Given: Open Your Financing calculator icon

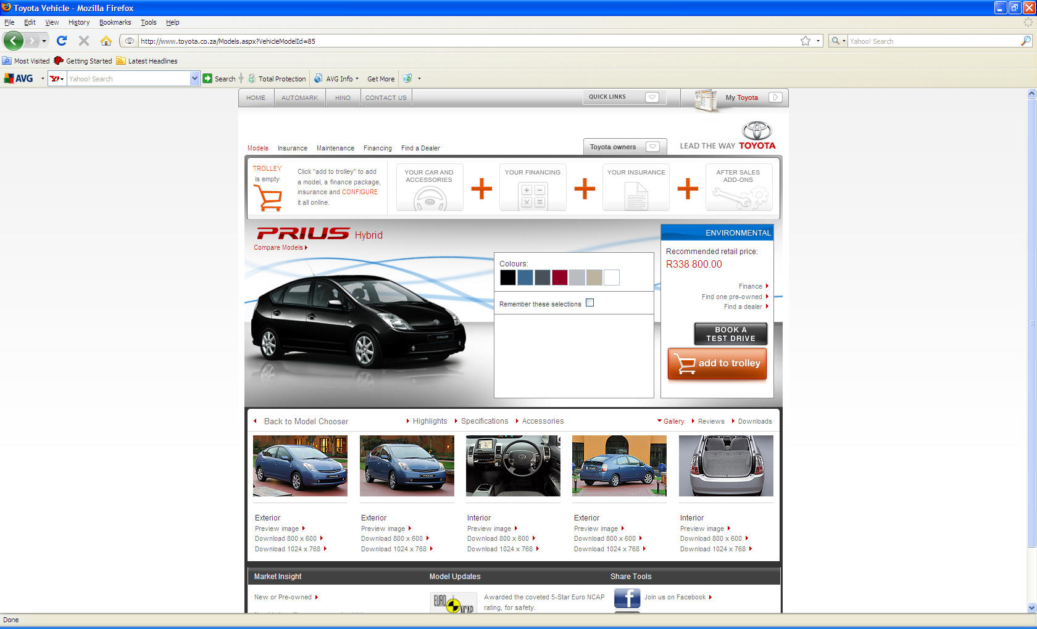Looking at the screenshot, I should pos(533,196).
